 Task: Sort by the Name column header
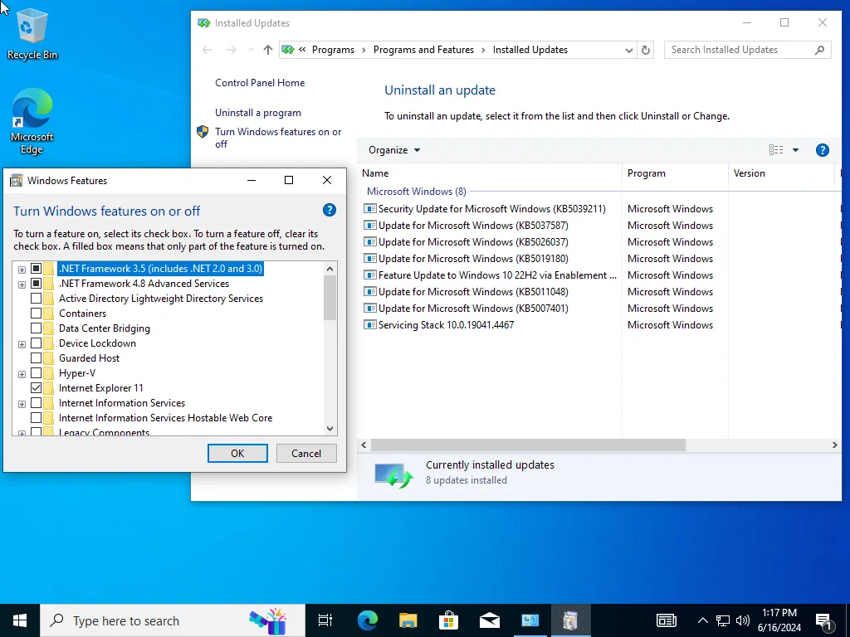tap(490, 173)
